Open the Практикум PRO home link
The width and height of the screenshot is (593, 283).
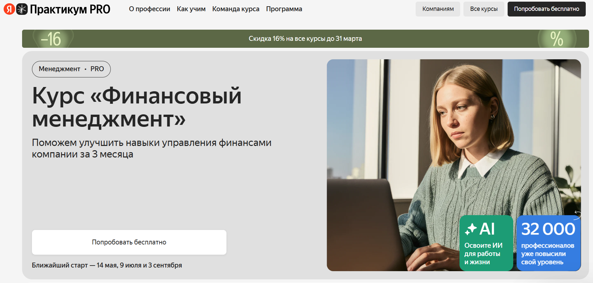coord(70,9)
